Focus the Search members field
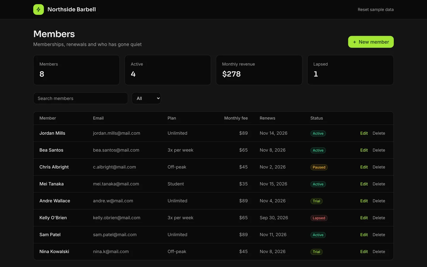 81,98
